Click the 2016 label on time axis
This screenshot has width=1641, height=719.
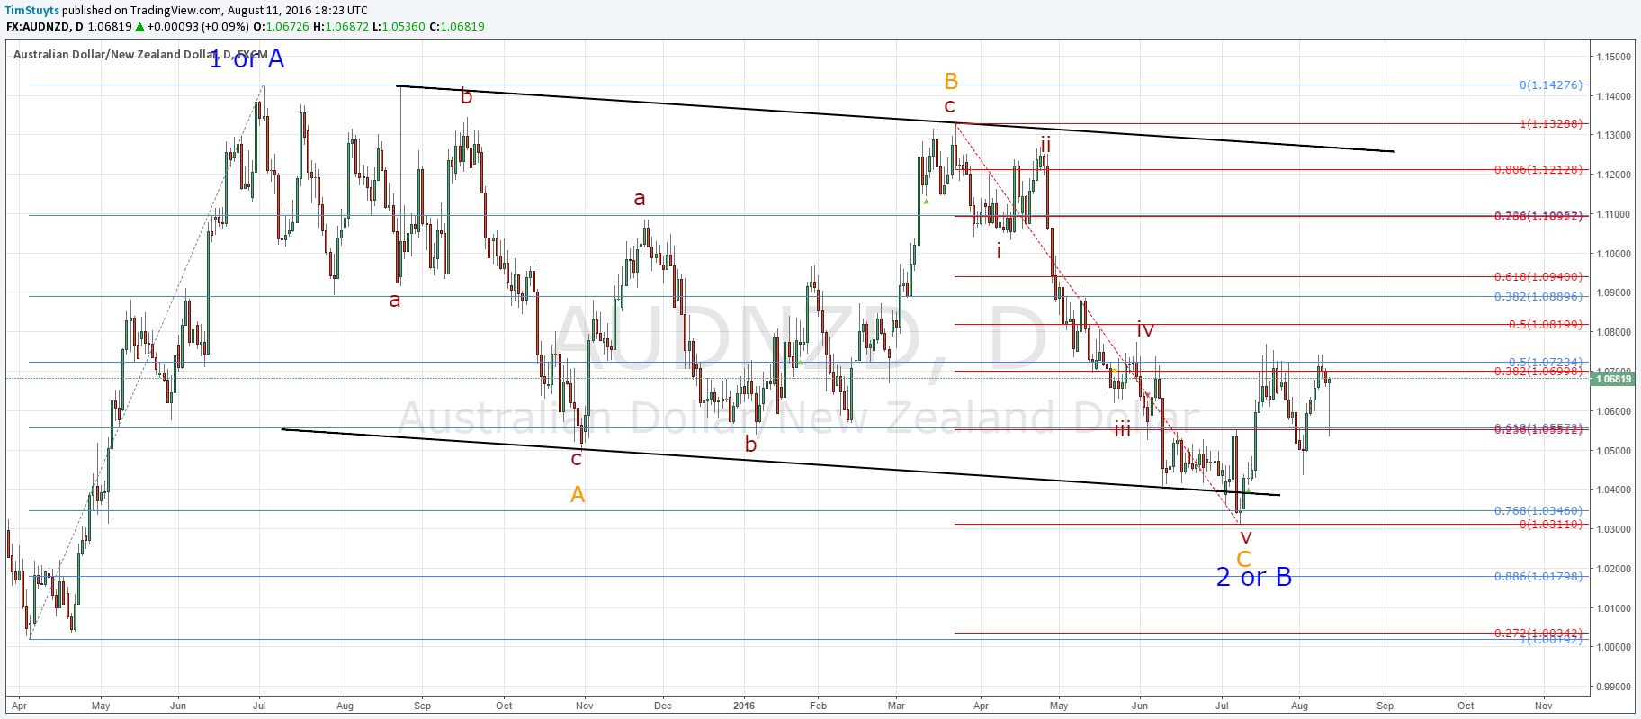[744, 706]
